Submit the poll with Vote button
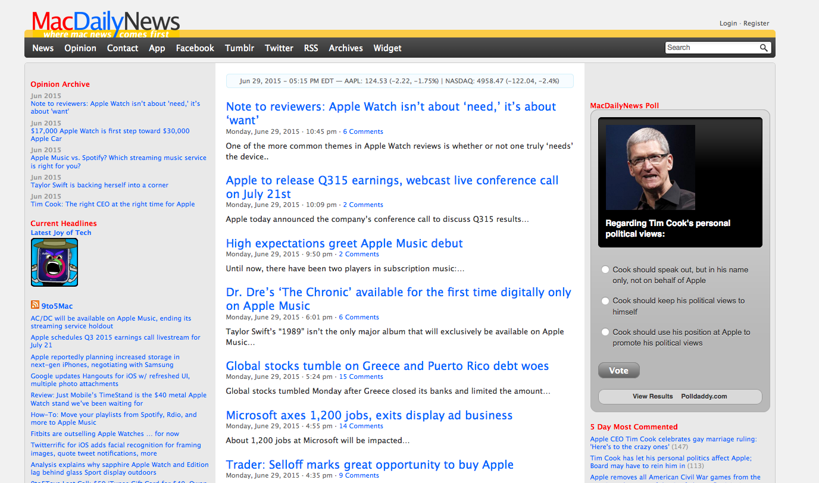 [618, 371]
